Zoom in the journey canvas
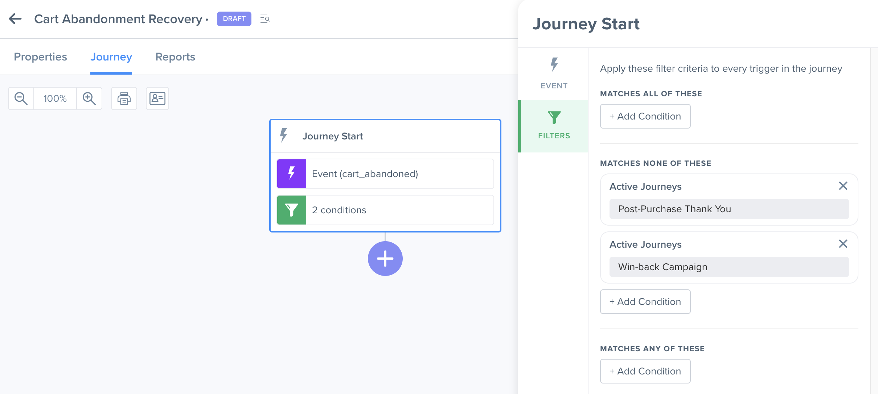This screenshot has width=878, height=394. (x=89, y=98)
